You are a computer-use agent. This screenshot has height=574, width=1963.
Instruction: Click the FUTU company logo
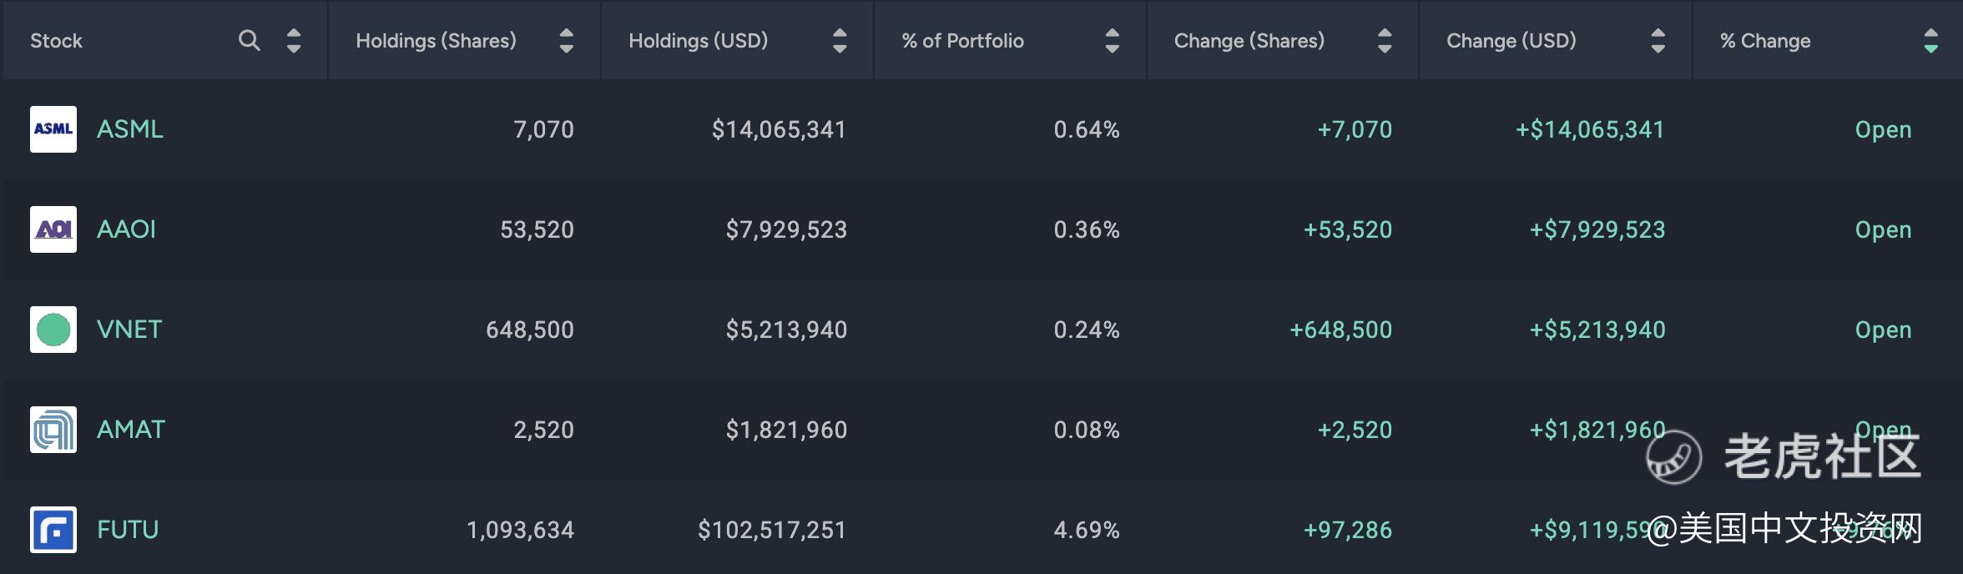(53, 530)
